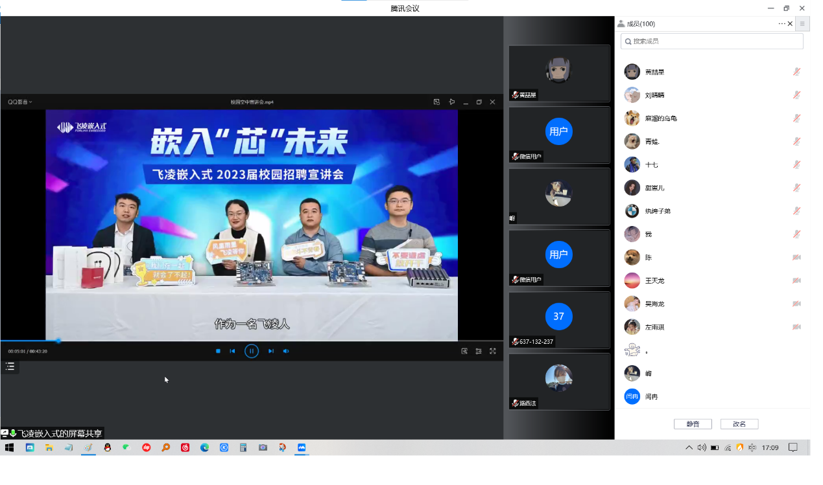Open the QQ penguin taskbar icon
Screen dimensions: 823x485
108,447
